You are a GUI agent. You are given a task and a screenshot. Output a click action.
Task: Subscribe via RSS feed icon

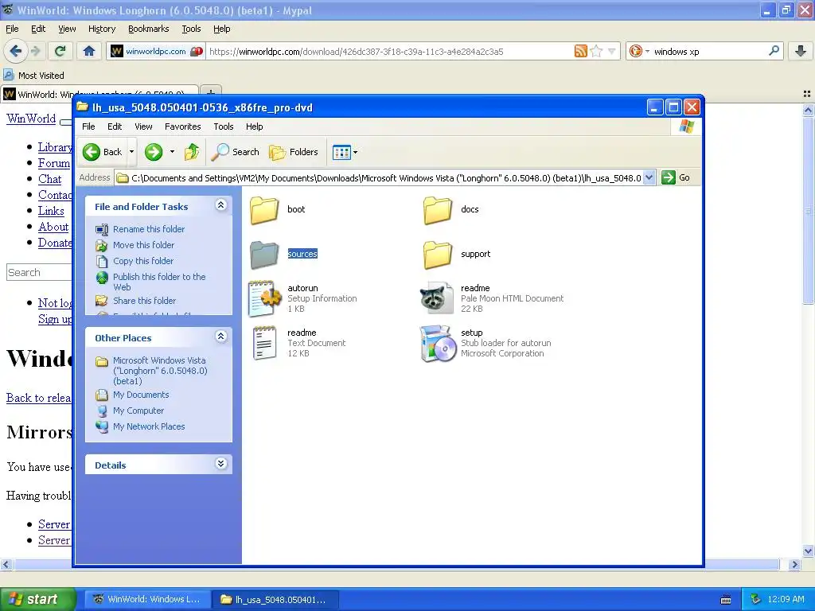580,51
